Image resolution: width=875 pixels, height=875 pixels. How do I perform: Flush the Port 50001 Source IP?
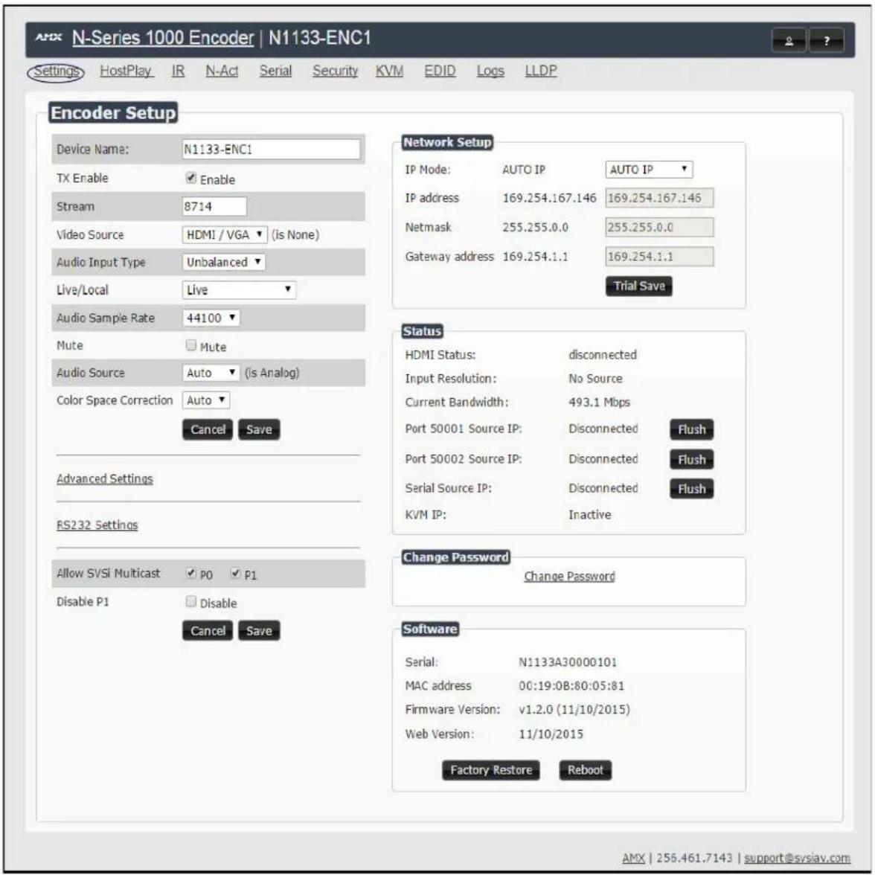(x=691, y=430)
